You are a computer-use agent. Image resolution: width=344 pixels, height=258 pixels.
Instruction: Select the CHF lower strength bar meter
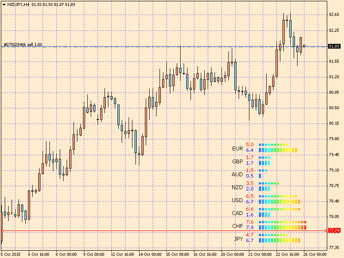click(x=283, y=227)
